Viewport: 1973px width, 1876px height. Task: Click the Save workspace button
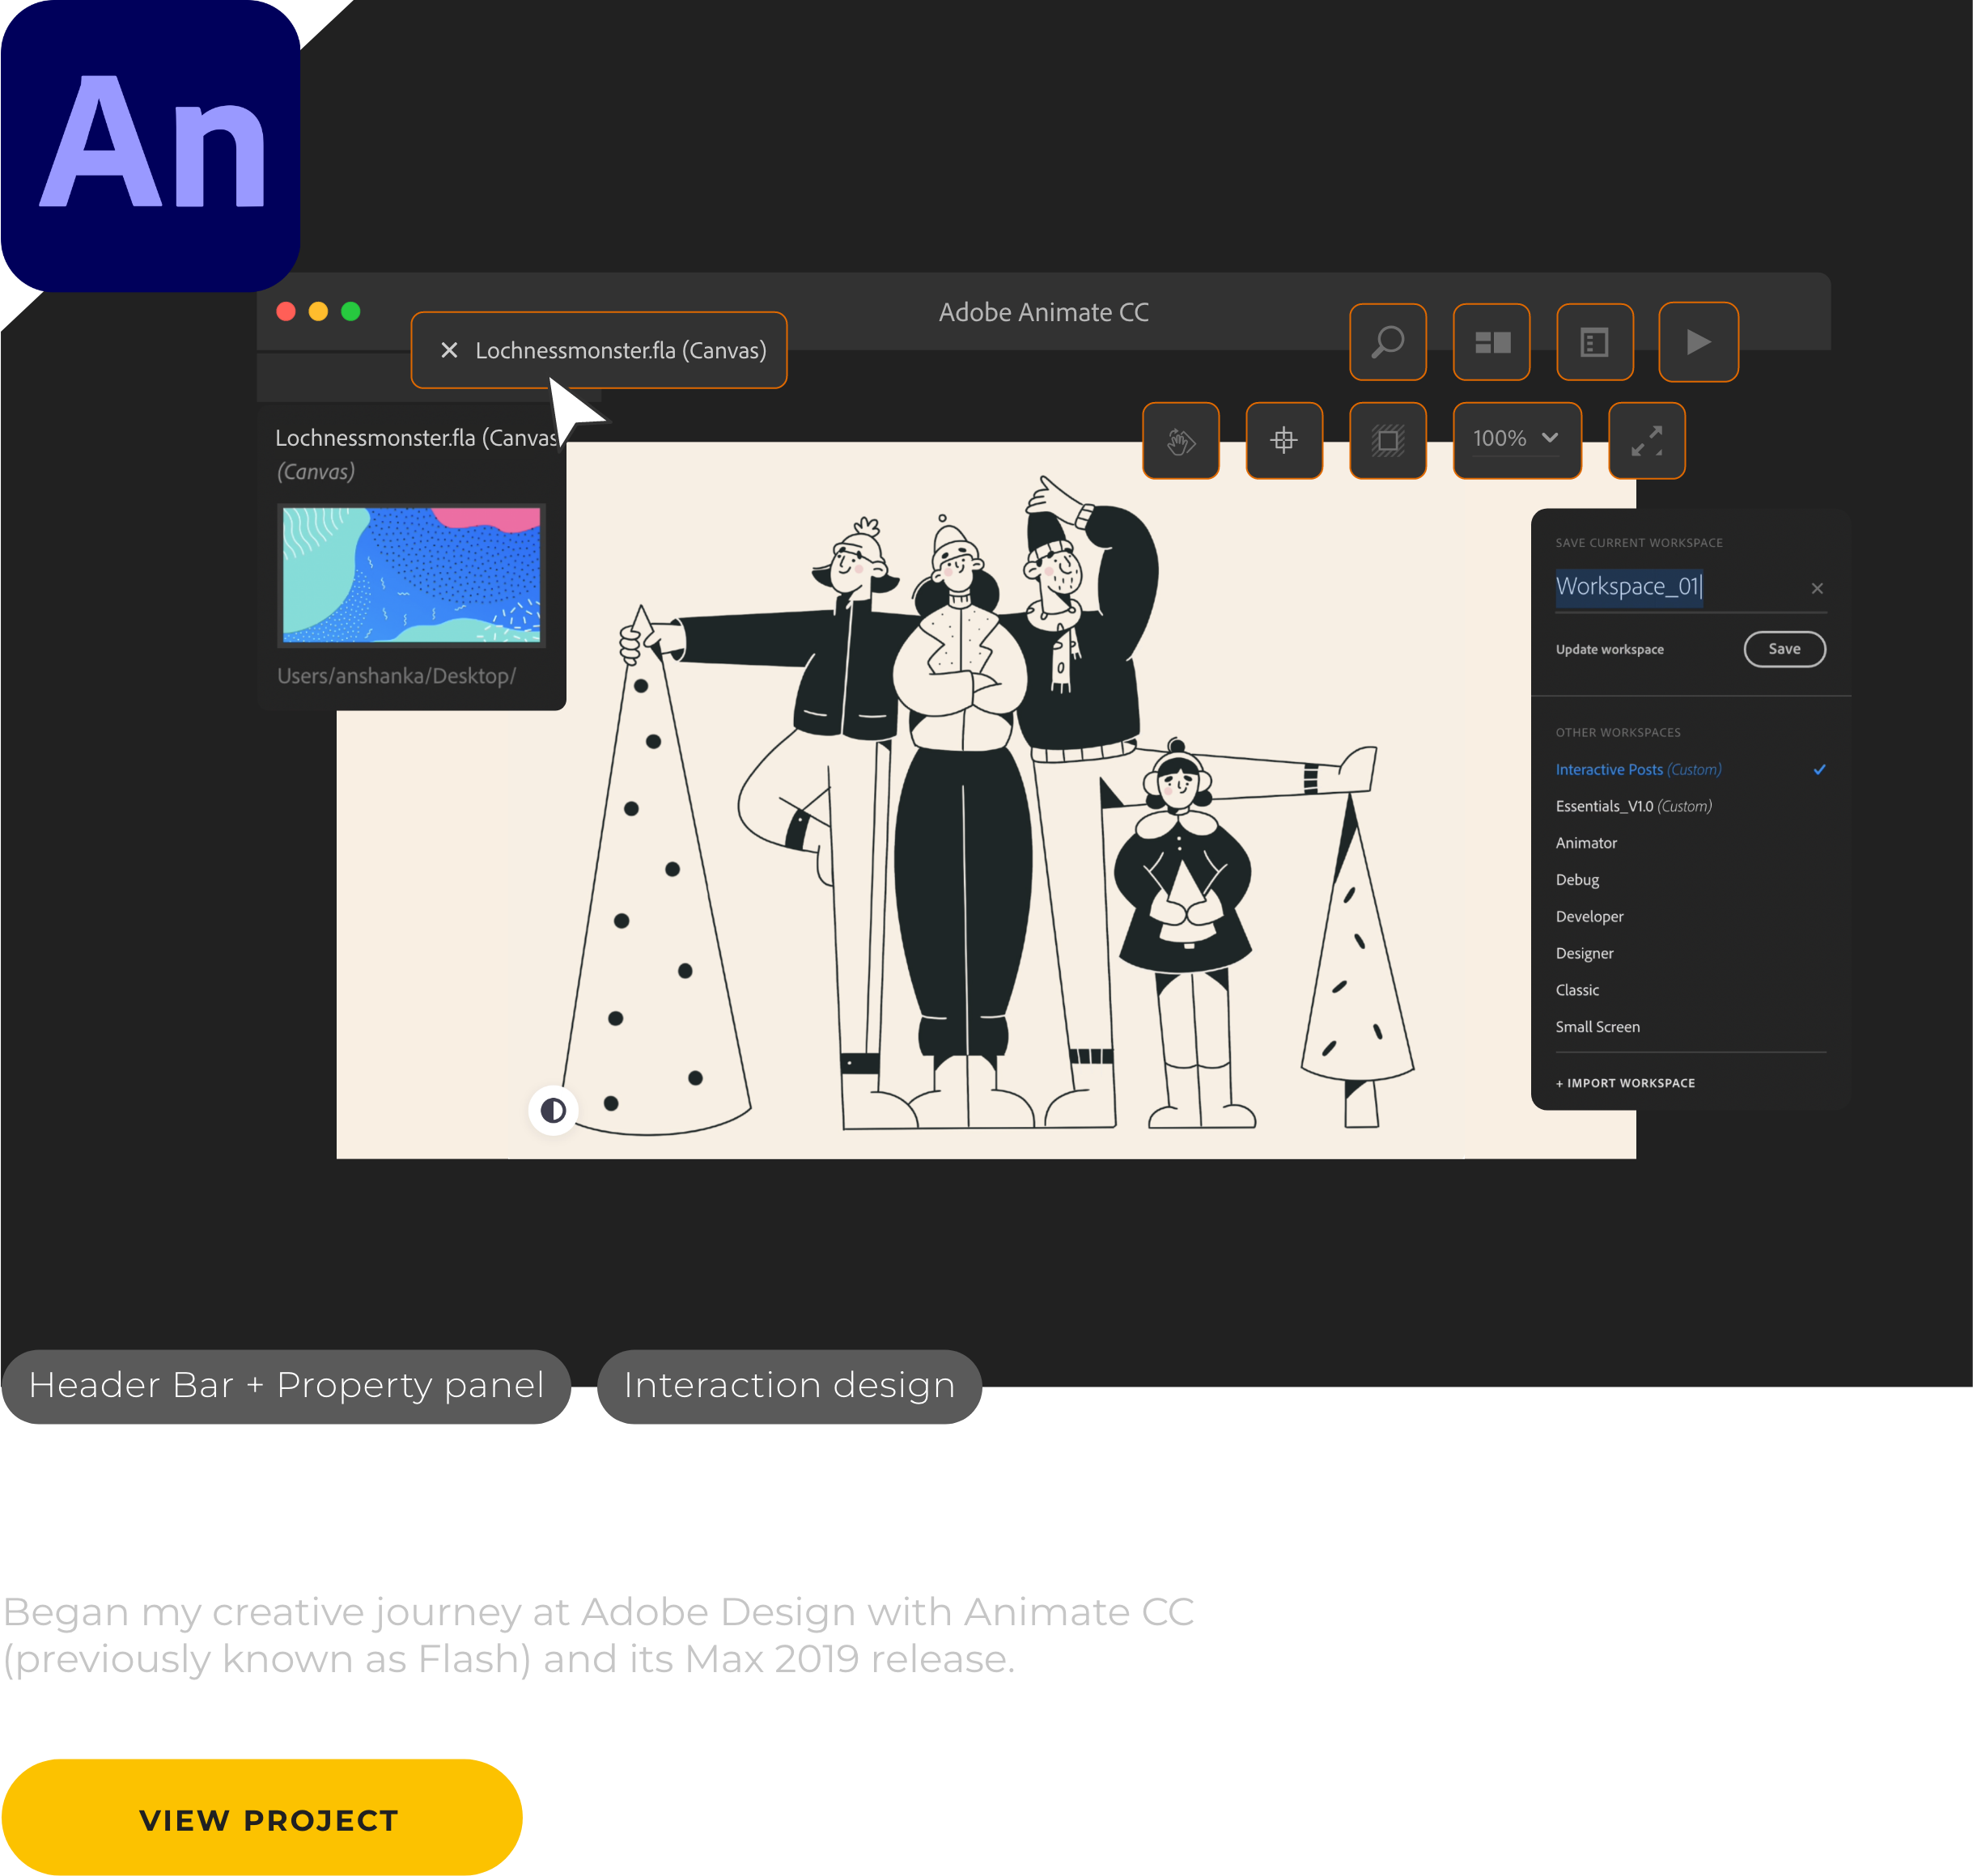[1784, 649]
